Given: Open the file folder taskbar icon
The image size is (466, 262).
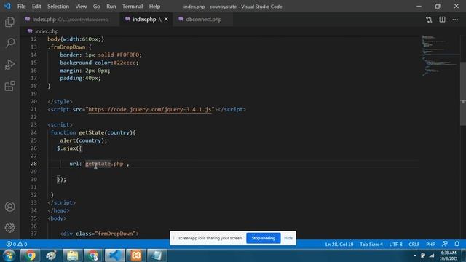Looking at the screenshot, I should (72, 255).
